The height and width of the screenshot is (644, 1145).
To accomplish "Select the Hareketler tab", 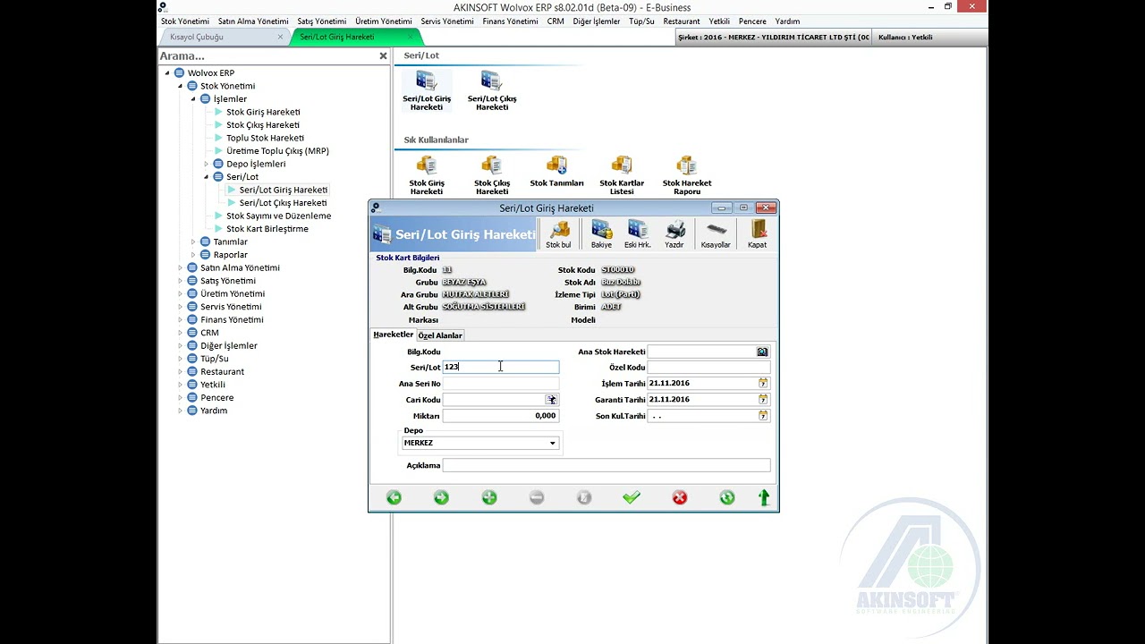I will pos(394,335).
